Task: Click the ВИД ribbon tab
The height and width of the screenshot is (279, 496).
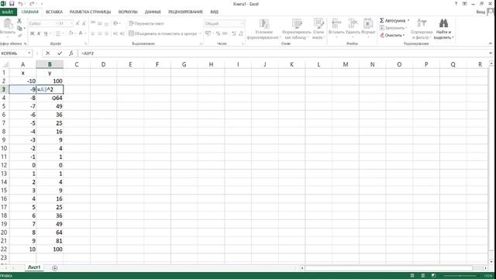Action: (x=215, y=12)
